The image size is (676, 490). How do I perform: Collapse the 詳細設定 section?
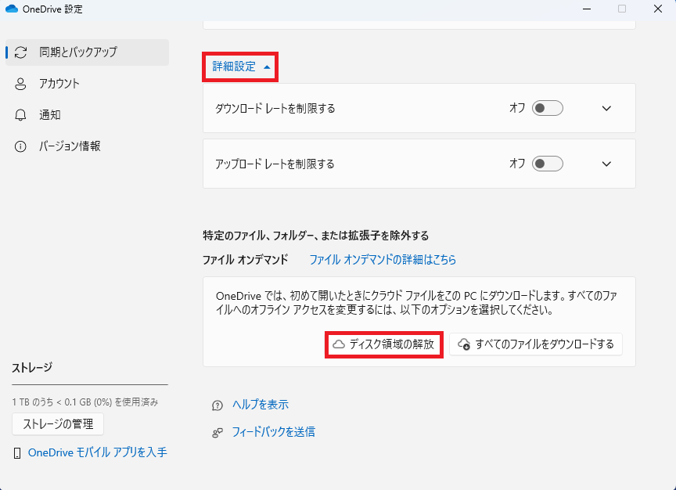(x=241, y=67)
